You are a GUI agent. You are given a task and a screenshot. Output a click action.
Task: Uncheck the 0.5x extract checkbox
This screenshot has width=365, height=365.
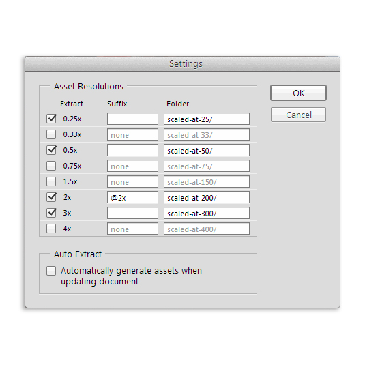[51, 150]
